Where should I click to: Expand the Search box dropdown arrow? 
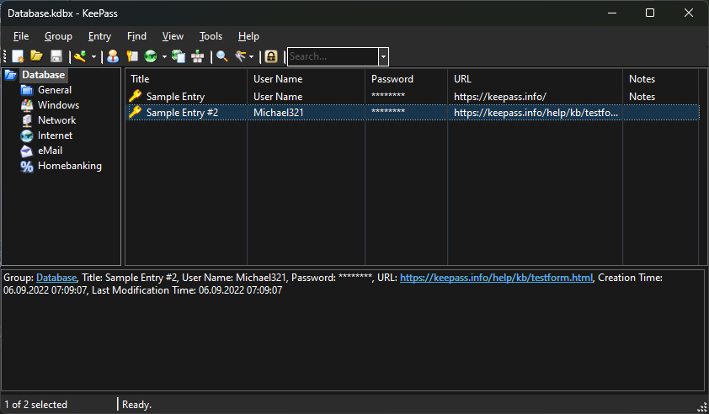383,56
